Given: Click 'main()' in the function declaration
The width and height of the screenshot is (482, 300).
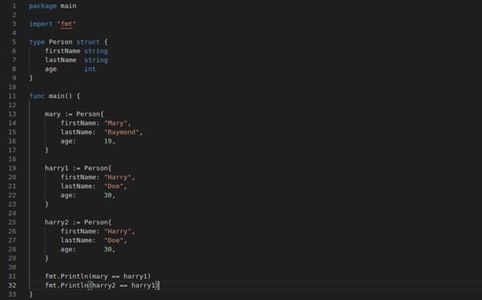Looking at the screenshot, I should click(x=60, y=96).
